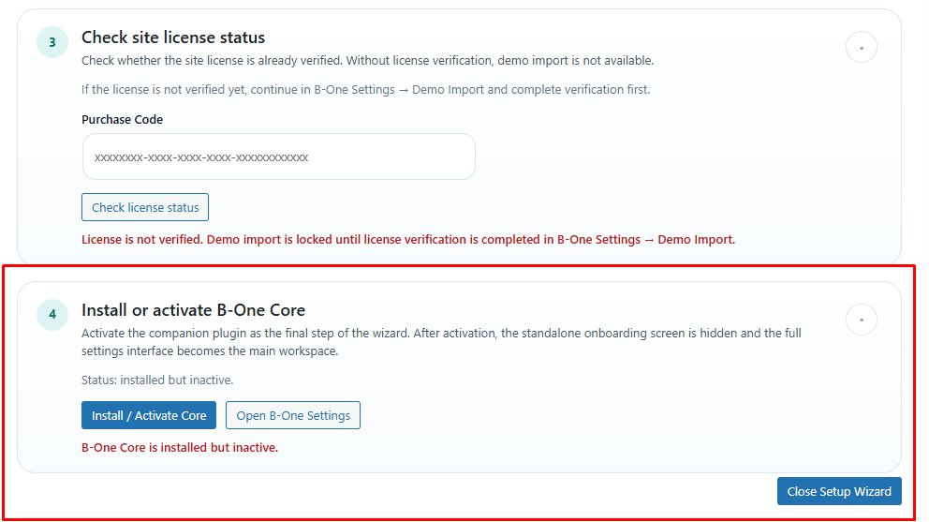Click the Purchase Code label
Screen dimensions: 929x522
pyautogui.click(x=122, y=120)
